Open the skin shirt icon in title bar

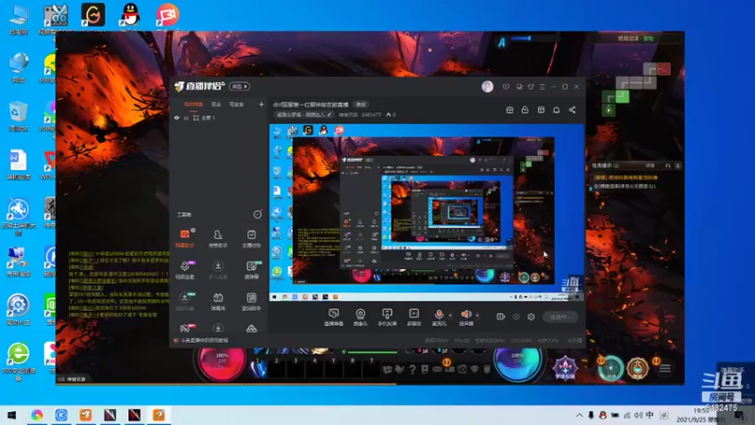[530, 87]
